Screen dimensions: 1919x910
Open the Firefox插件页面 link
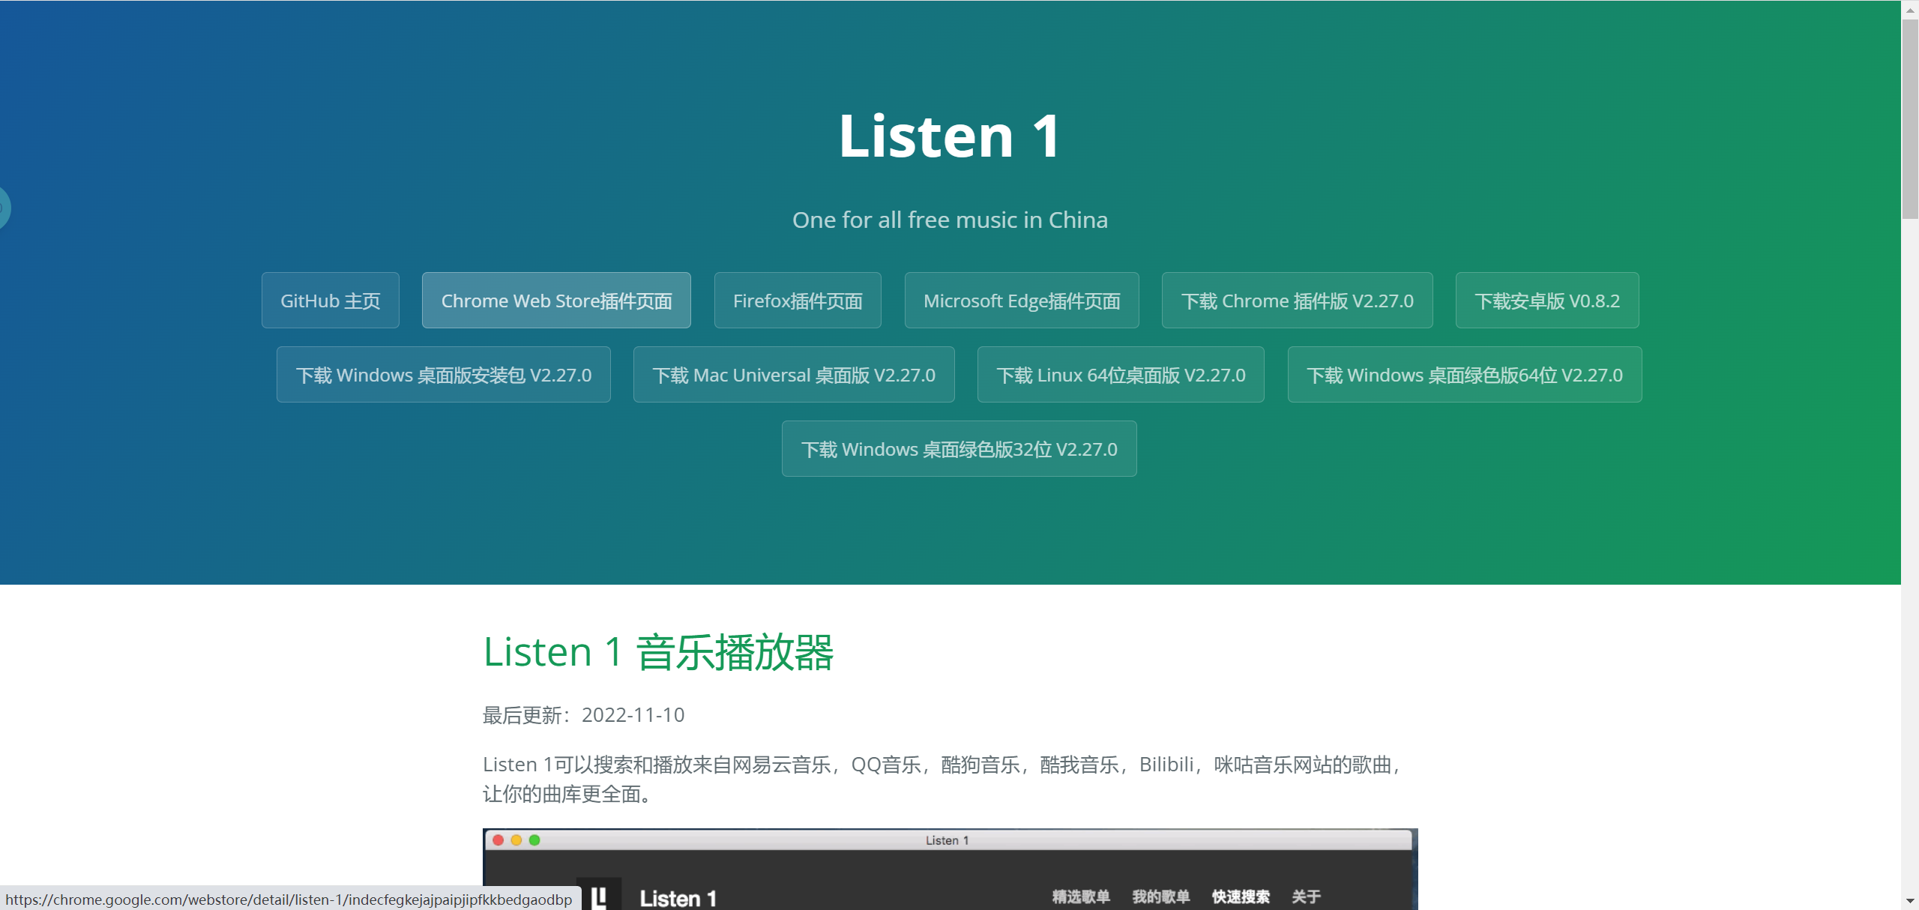(797, 301)
